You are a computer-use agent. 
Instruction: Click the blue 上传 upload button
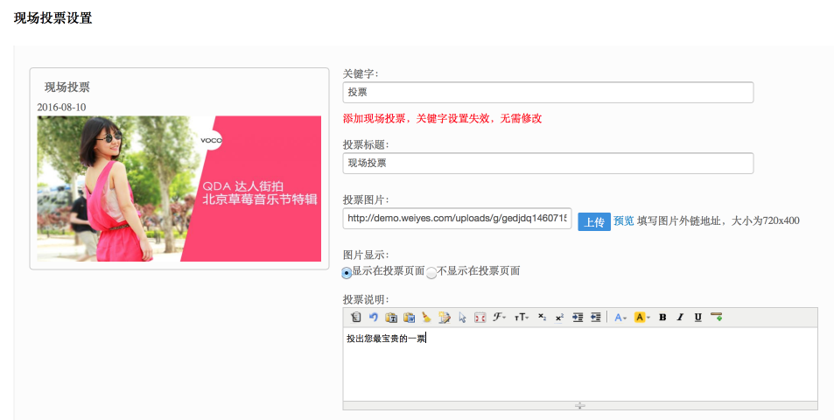594,221
